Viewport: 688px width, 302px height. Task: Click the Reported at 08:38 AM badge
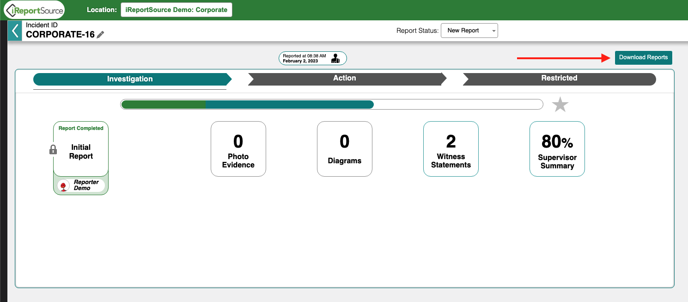pyautogui.click(x=312, y=58)
